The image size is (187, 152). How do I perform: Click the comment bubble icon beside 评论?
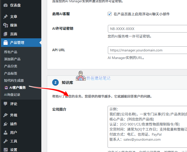point(6,104)
